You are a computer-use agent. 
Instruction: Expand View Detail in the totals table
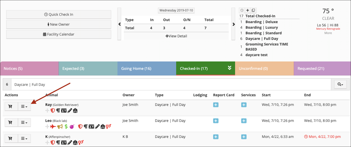(x=176, y=36)
